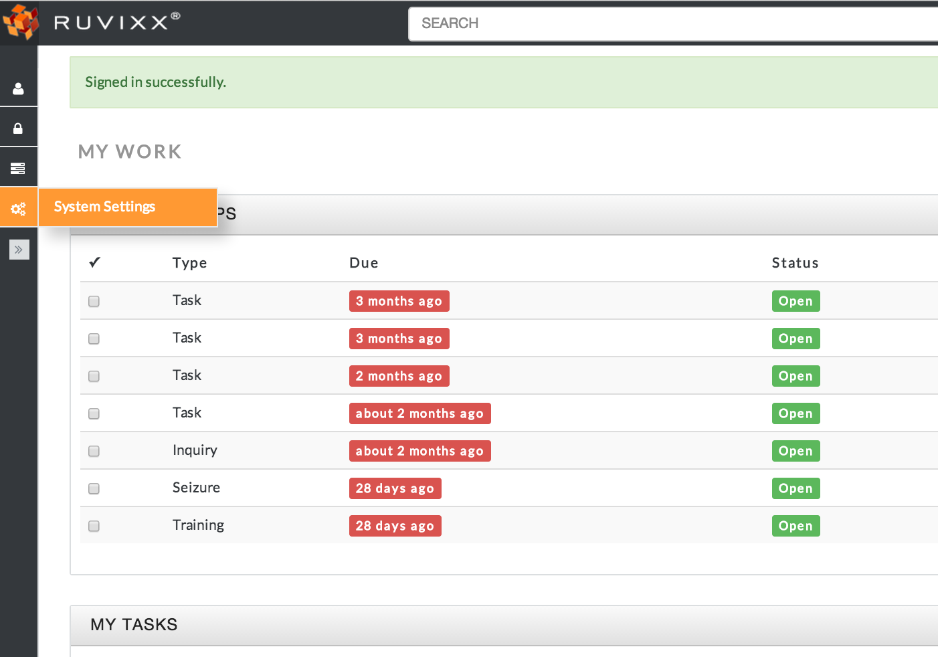Type in the SEARCH field
The image size is (938, 657).
pyautogui.click(x=669, y=23)
